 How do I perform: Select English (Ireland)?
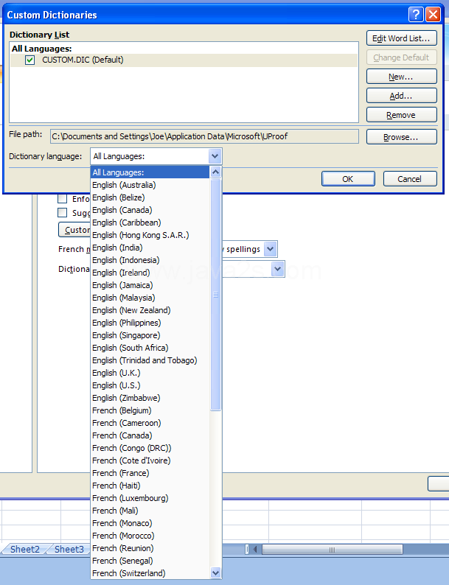[150, 273]
